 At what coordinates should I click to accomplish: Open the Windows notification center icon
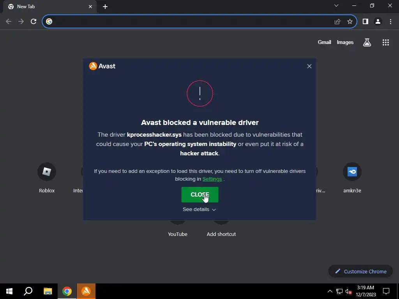pos(386,291)
